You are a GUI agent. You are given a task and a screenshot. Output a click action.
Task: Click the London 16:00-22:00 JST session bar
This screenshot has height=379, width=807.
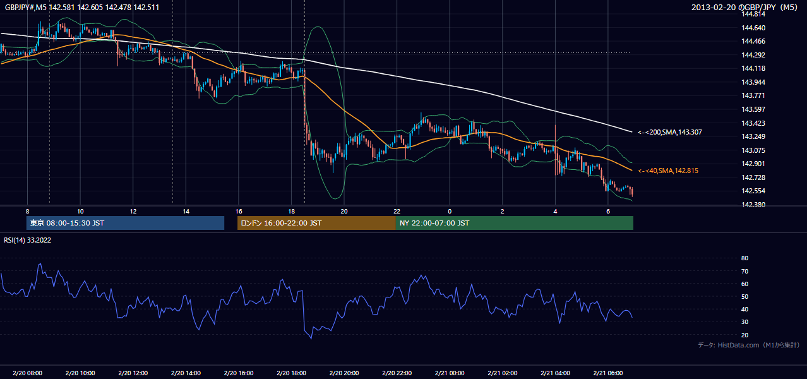[316, 223]
